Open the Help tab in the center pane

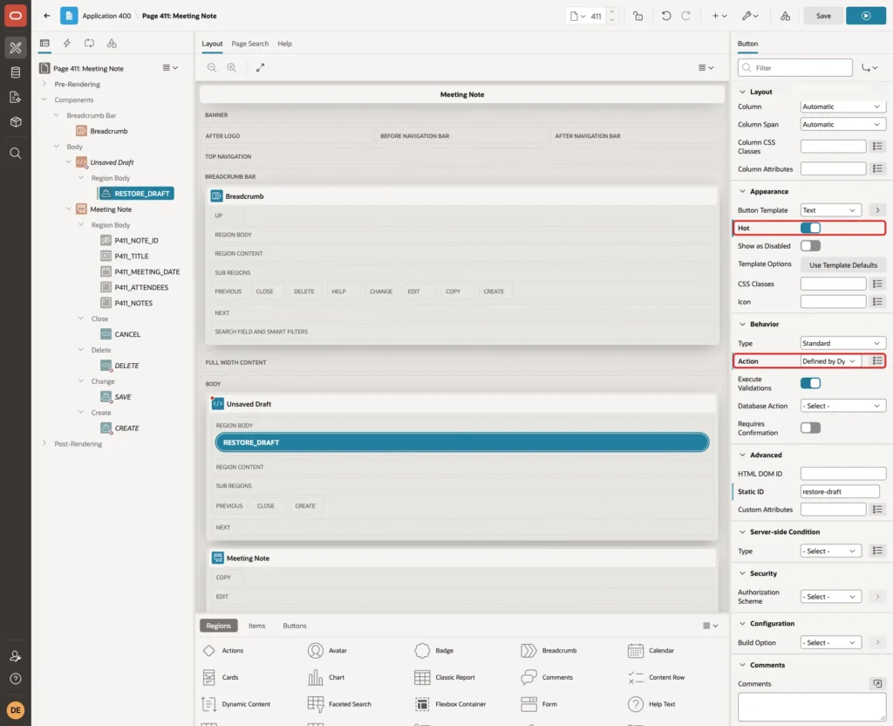(x=285, y=44)
